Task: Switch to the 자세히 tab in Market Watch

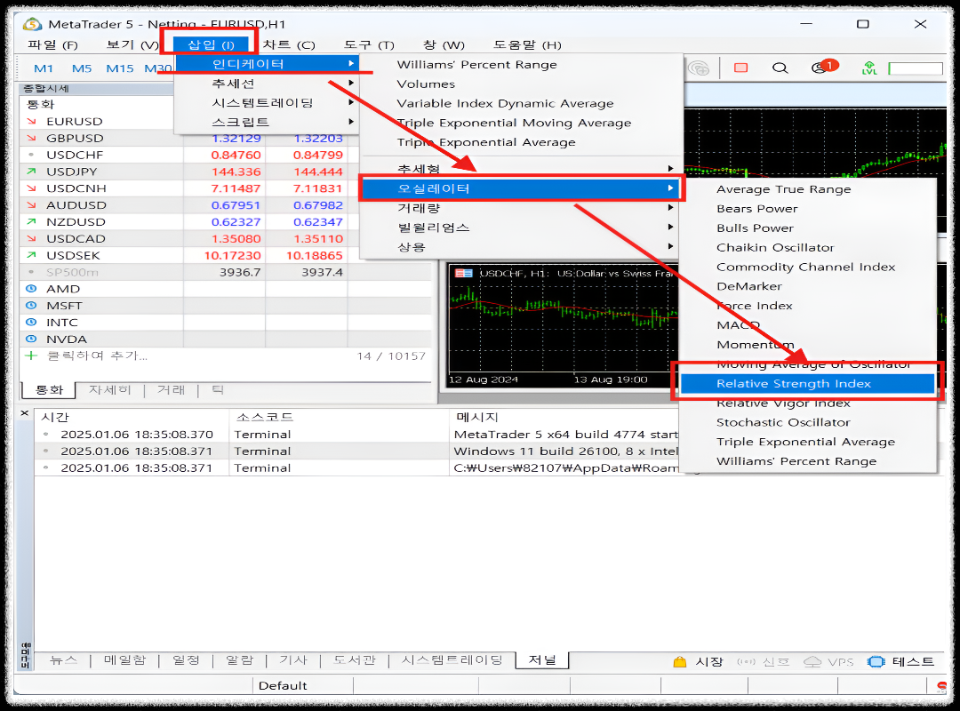Action: (109, 390)
